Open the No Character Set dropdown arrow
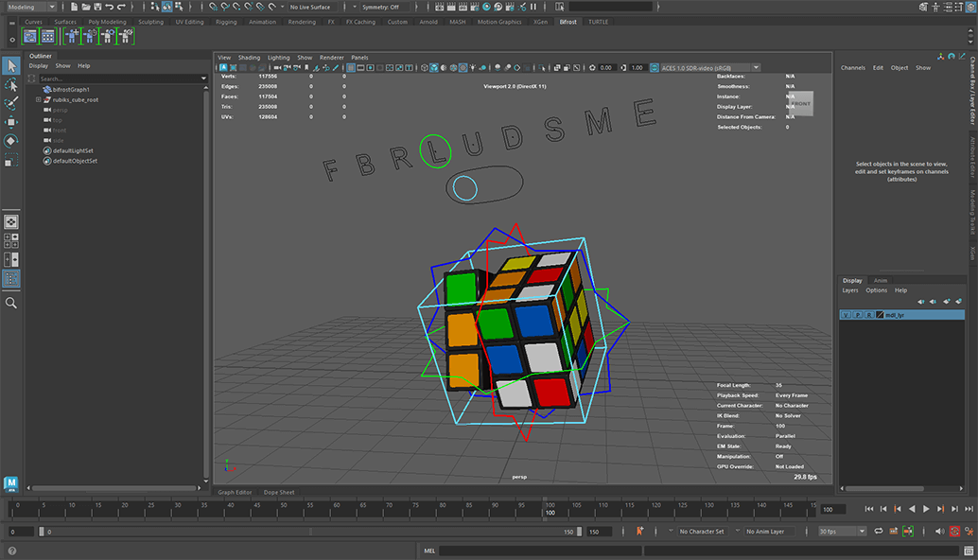The image size is (978, 560). pyautogui.click(x=672, y=532)
